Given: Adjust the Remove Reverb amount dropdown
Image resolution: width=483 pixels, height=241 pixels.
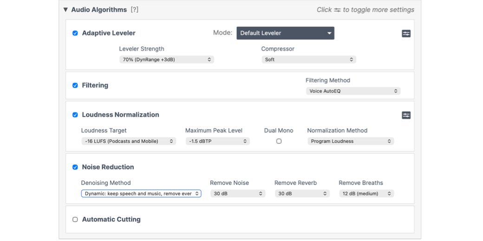Looking at the screenshot, I should click(x=301, y=194).
